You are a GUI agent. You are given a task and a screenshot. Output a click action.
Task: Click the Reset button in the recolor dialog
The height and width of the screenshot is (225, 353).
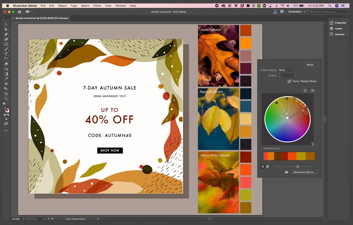[x=310, y=64]
